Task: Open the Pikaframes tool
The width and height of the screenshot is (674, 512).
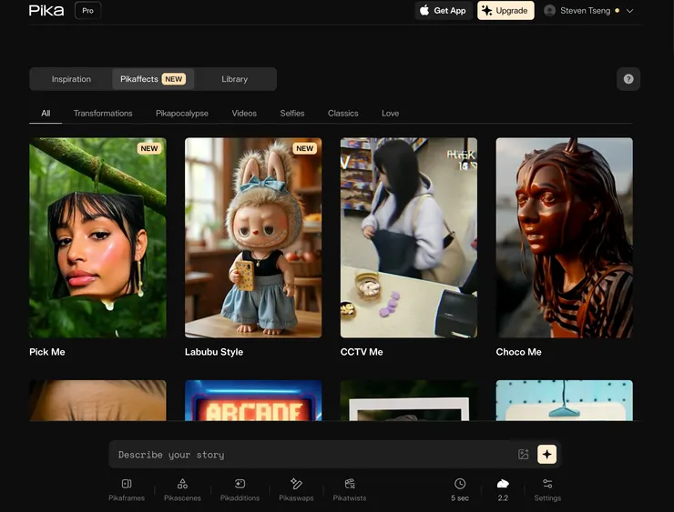Action: (x=127, y=489)
